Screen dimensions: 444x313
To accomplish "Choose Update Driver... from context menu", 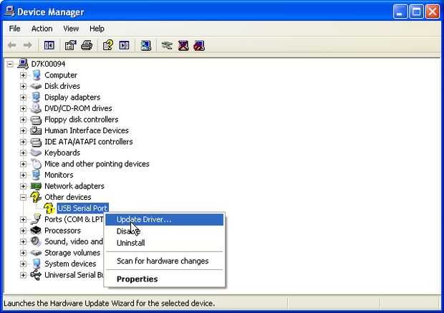I will [x=165, y=219].
